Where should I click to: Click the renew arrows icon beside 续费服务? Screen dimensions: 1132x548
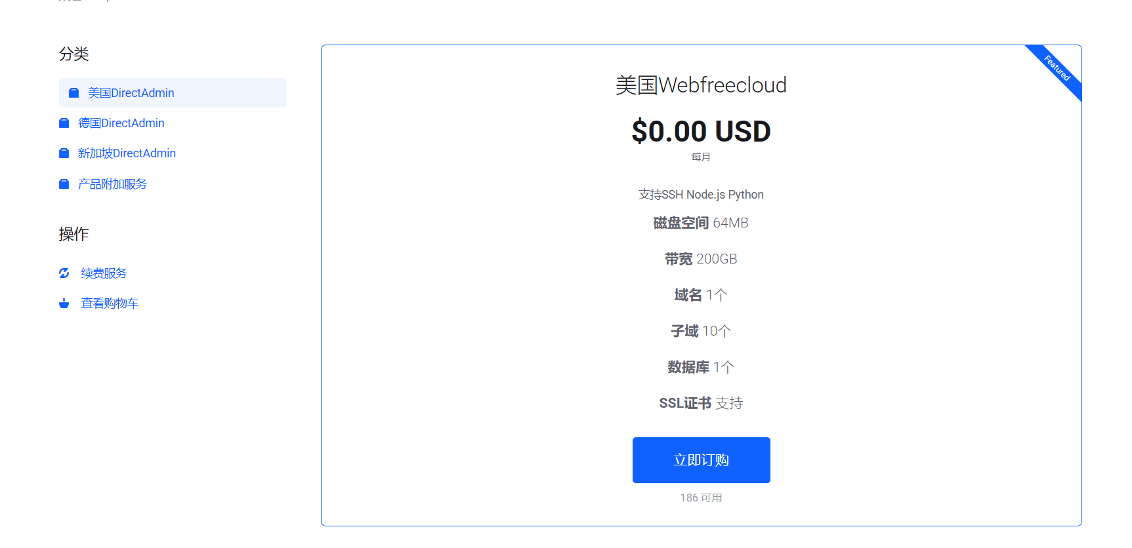click(64, 273)
